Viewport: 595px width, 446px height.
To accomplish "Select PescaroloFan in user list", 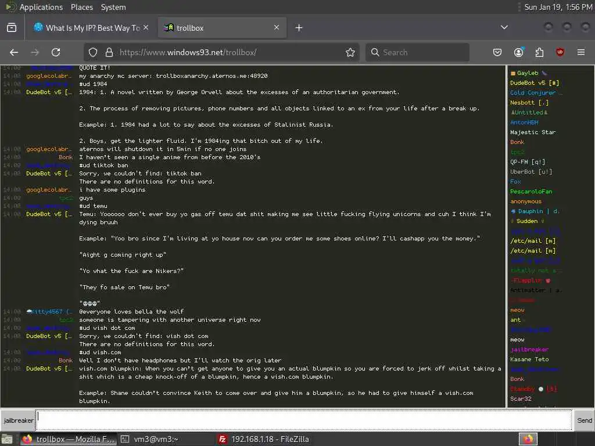I will click(531, 191).
